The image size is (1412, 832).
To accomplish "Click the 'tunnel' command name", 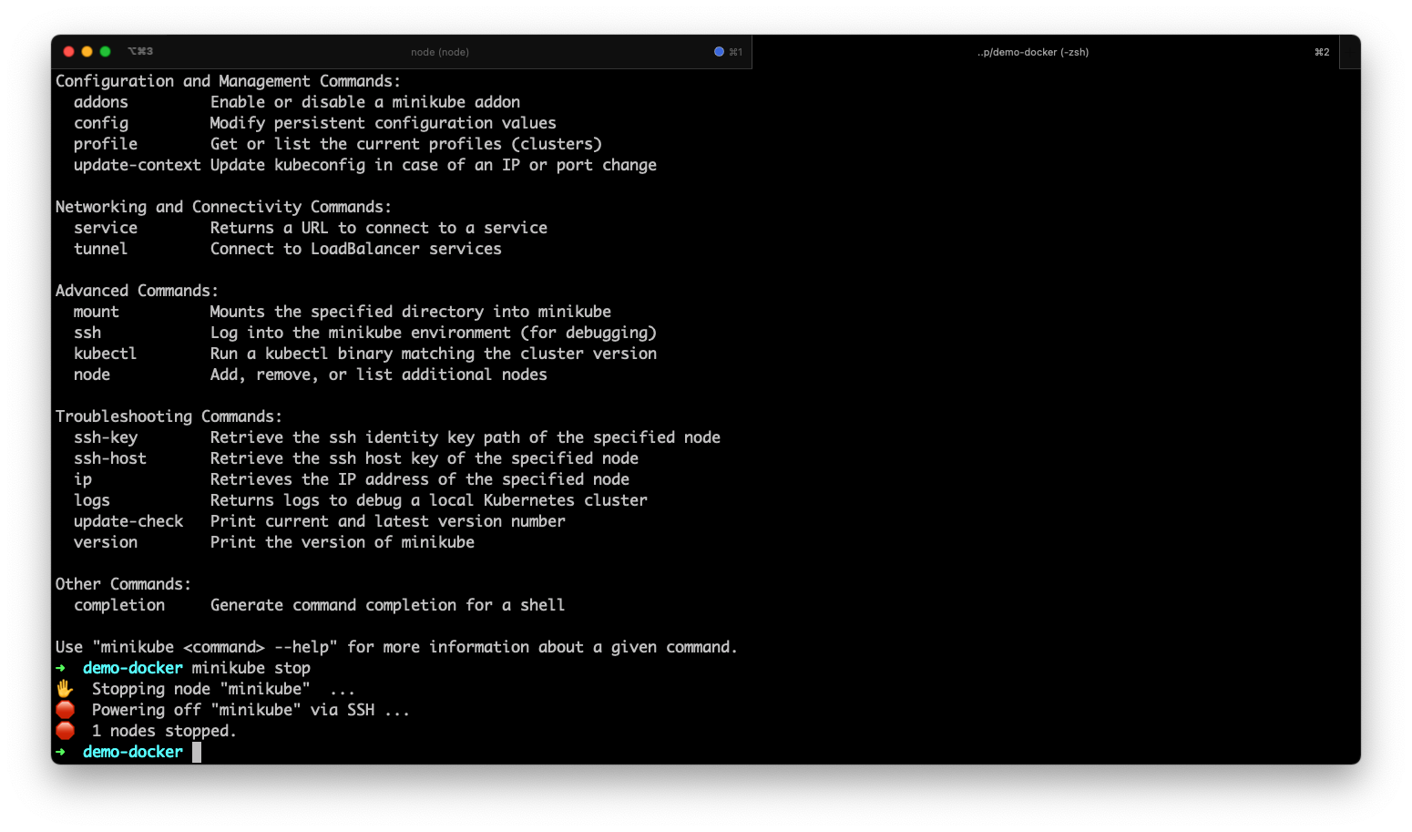I will (101, 249).
